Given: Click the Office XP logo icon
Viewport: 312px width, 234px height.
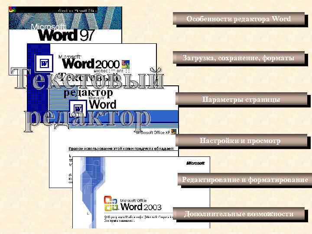Looking at the screenshot, I should pos(174,132).
